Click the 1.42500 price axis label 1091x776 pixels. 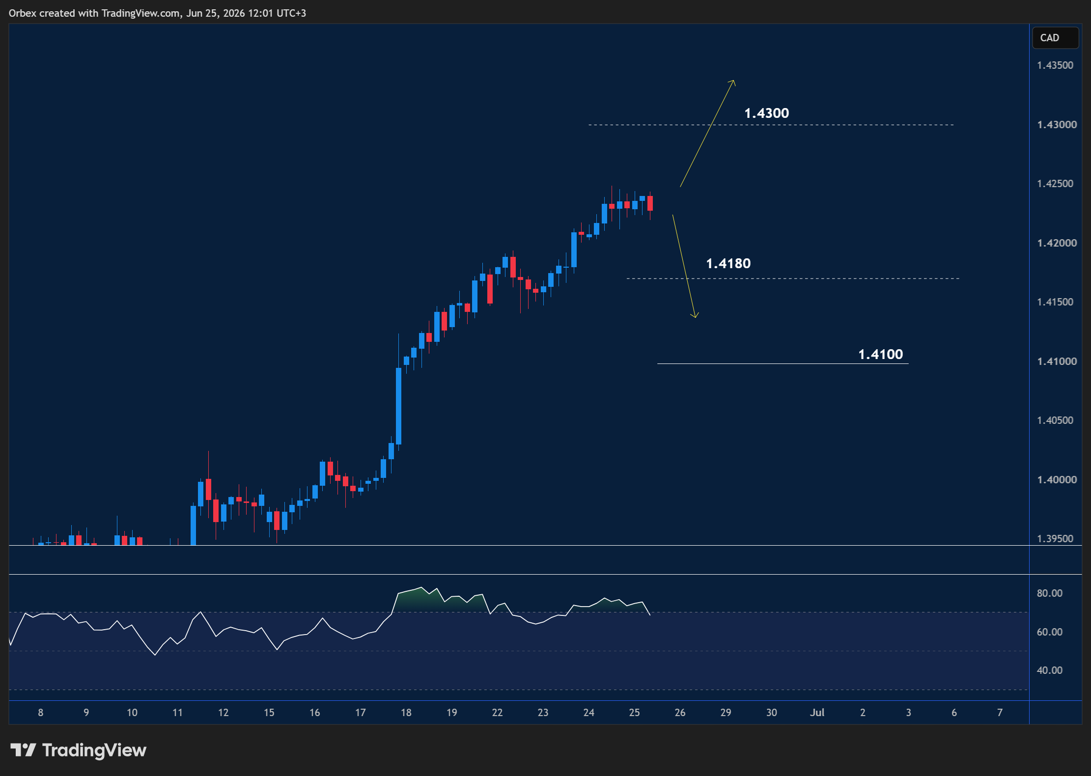pyautogui.click(x=1055, y=184)
